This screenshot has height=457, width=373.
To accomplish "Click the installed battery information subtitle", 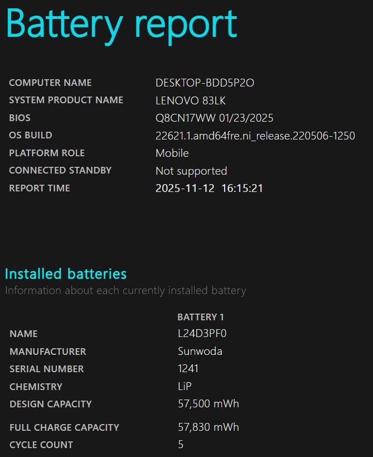I will point(125,291).
